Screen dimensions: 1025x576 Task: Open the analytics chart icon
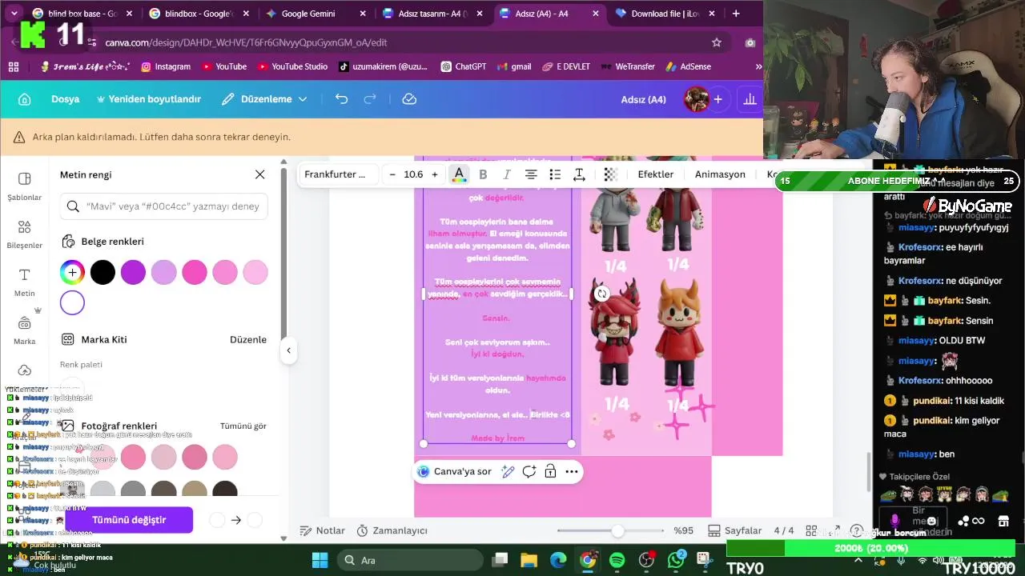coord(750,99)
